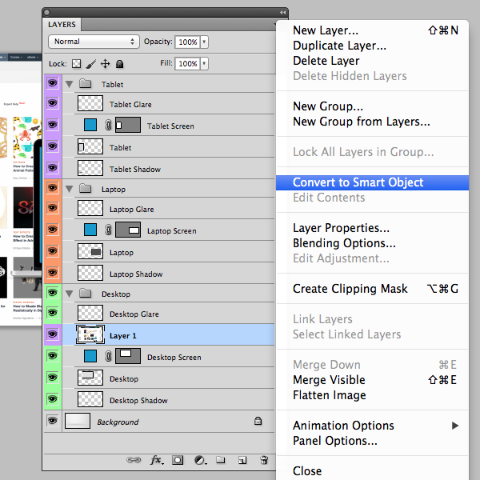Choose Merge Visible
Screen dimensions: 480x480
372,380
